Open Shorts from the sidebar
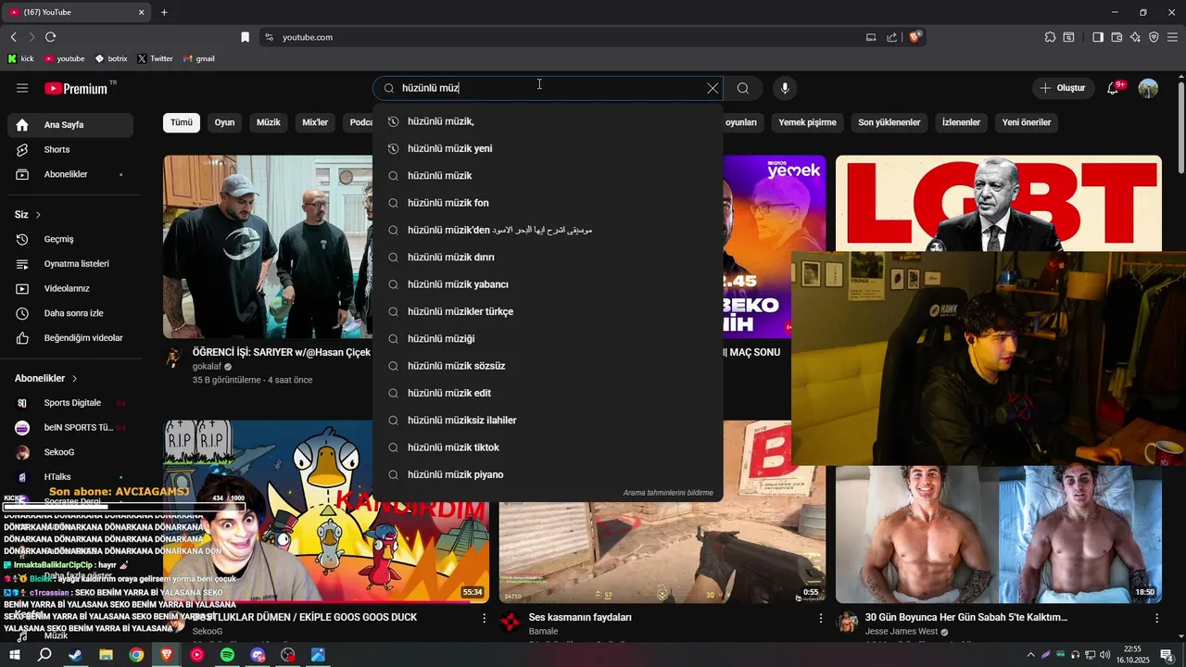 (x=70, y=149)
